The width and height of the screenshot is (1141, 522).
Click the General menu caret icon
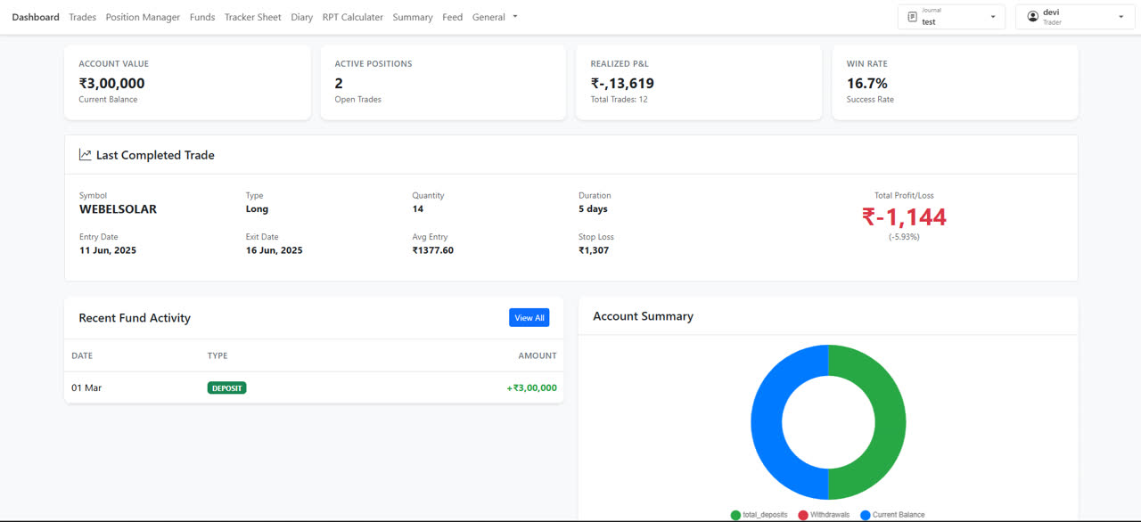(x=514, y=16)
